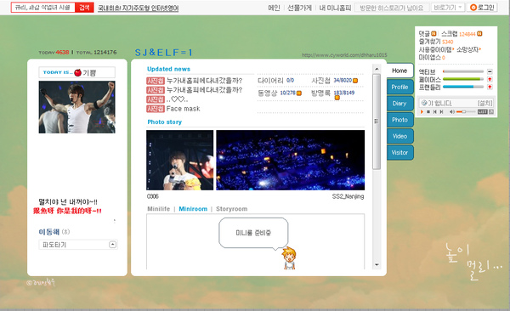The height and width of the screenshot is (311, 510).
Task: Switch to the Home tab
Action: [399, 71]
